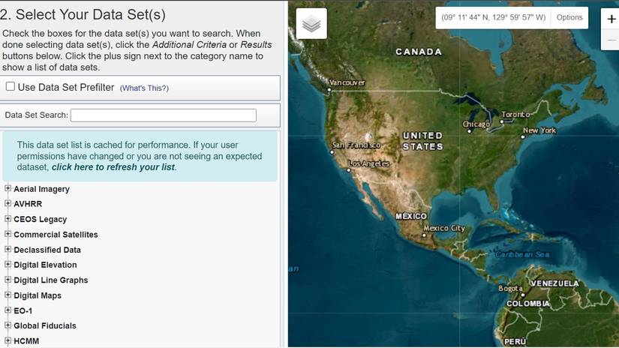Zoom out with the minus map button
The width and height of the screenshot is (619, 348).
611,40
